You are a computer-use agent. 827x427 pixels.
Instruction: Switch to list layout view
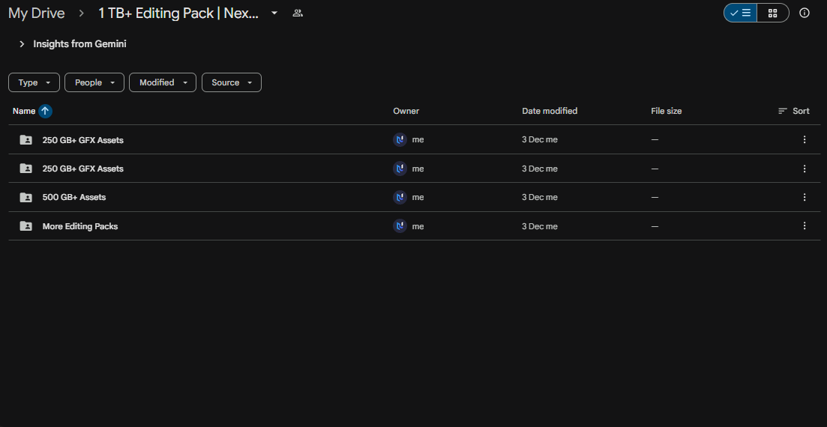tap(741, 13)
